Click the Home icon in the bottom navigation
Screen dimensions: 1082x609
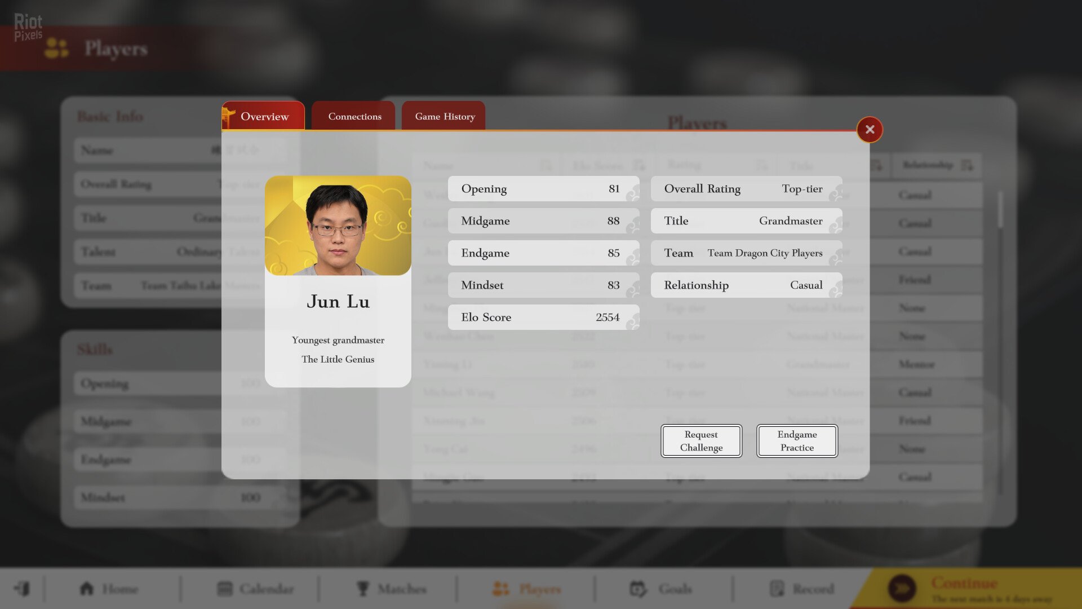[87, 589]
